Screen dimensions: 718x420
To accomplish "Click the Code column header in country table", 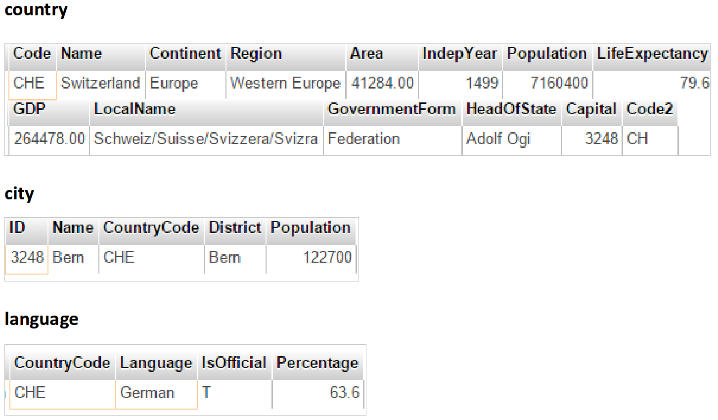I will click(x=32, y=54).
